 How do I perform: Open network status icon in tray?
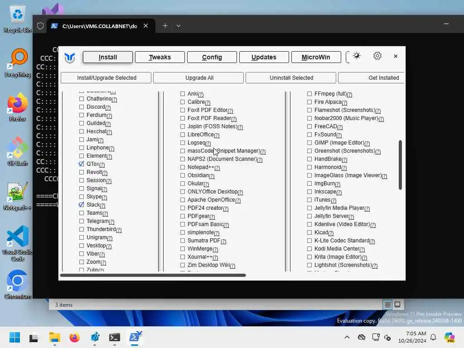(376, 337)
